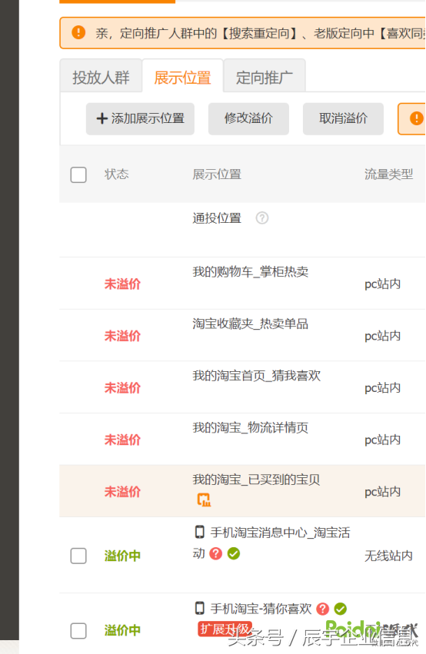Select the 展示位置 tab
426x654 pixels.
(x=183, y=76)
